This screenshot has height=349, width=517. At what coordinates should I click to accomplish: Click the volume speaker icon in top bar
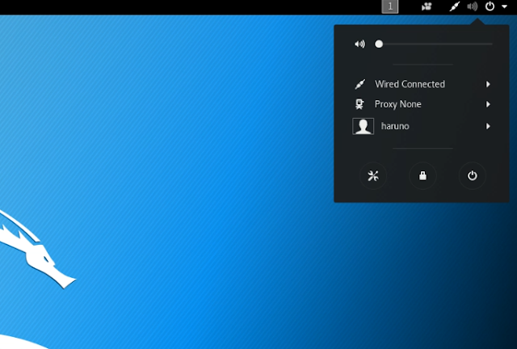click(472, 6)
